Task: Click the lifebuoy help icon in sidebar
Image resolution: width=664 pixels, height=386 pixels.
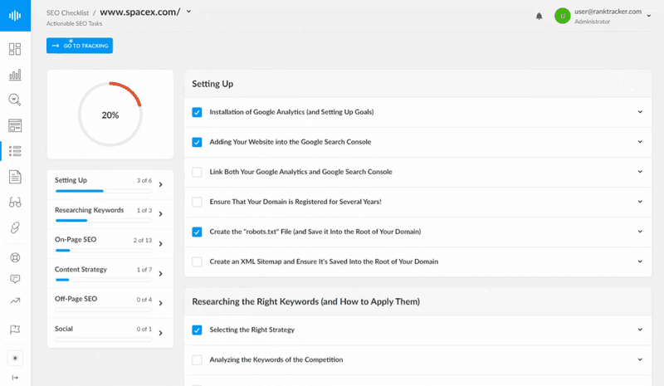Action: (15, 257)
